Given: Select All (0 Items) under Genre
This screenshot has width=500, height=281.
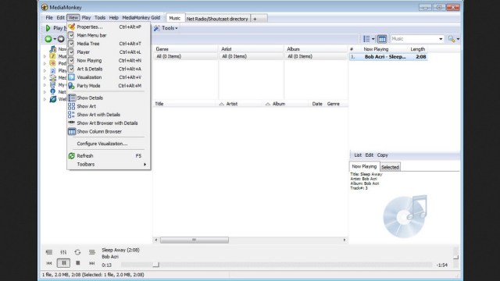Looking at the screenshot, I should tap(186, 56).
